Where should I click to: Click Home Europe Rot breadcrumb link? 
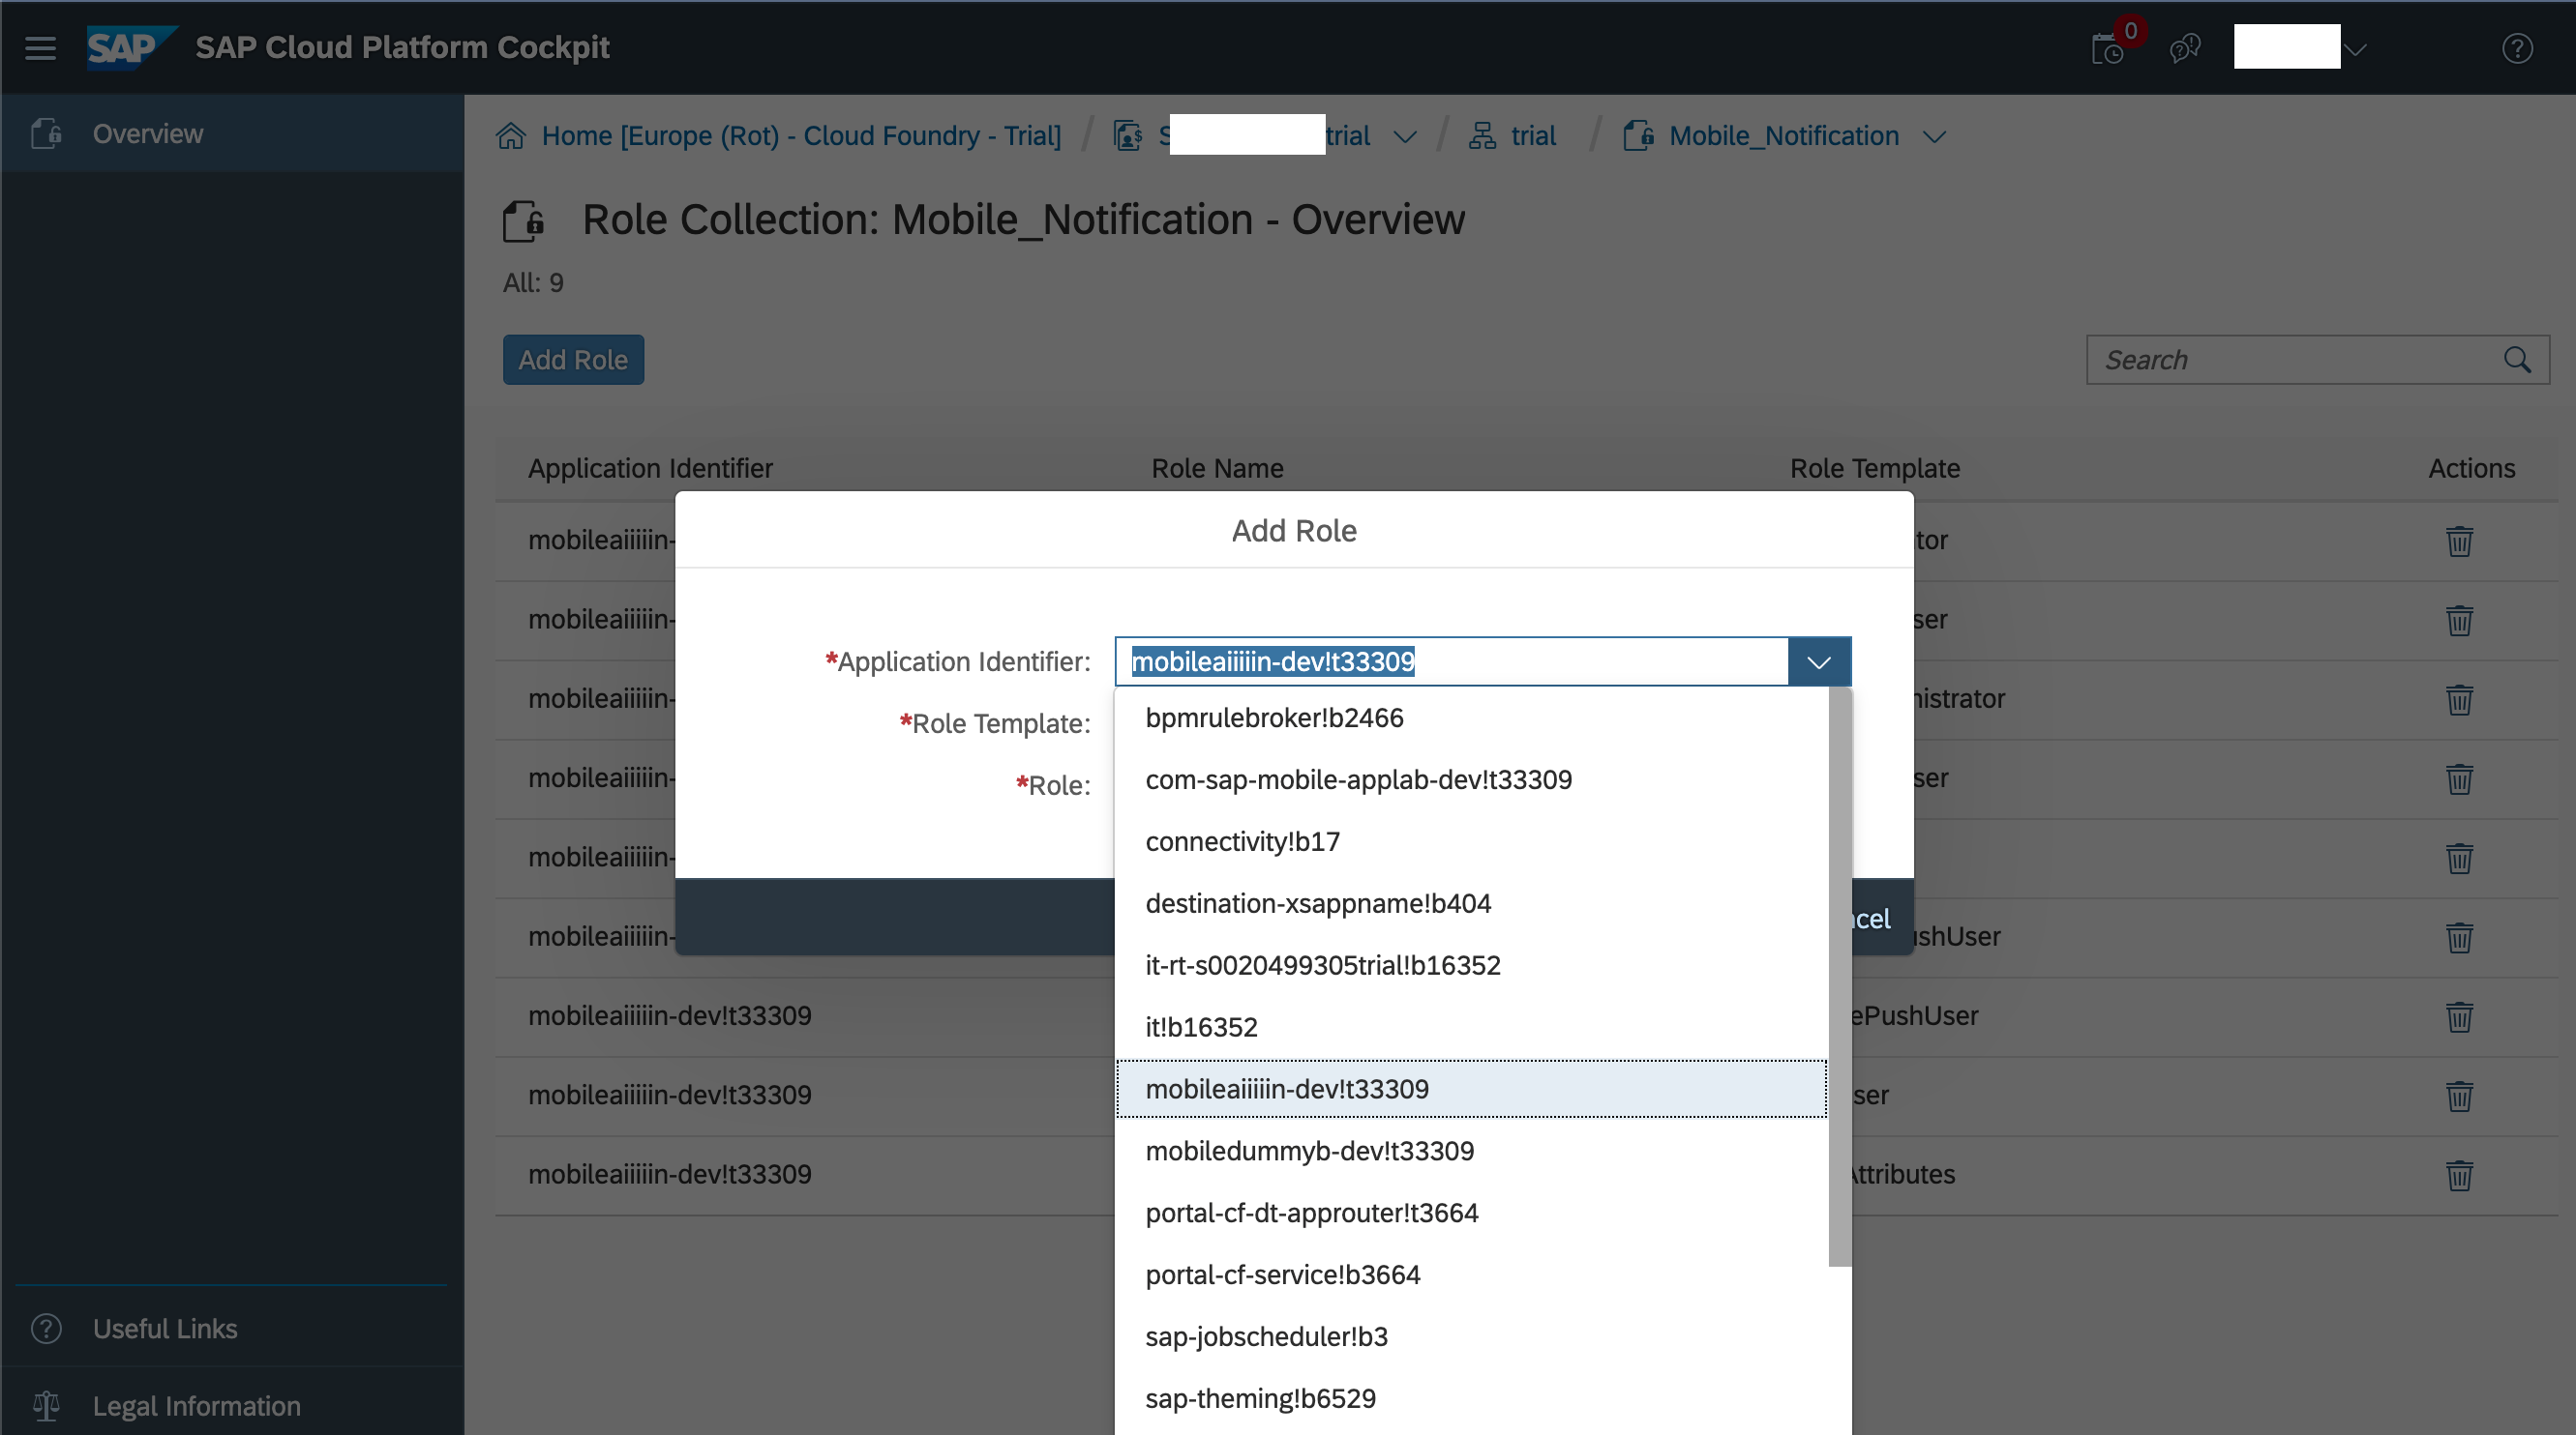[799, 134]
